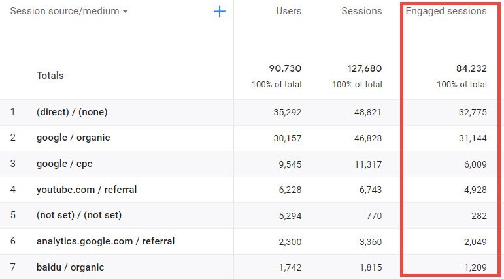Sort by the Engaged sessions column header
Viewport: 504px width, 279px height.
446,11
